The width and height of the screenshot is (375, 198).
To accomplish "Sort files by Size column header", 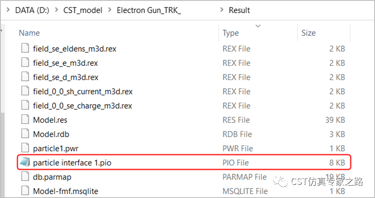I will (308, 33).
